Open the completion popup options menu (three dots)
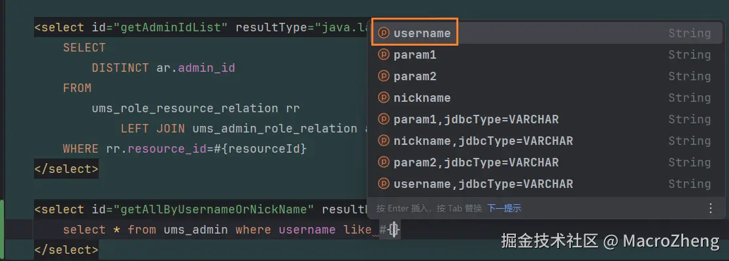The height and width of the screenshot is (261, 729). click(711, 208)
